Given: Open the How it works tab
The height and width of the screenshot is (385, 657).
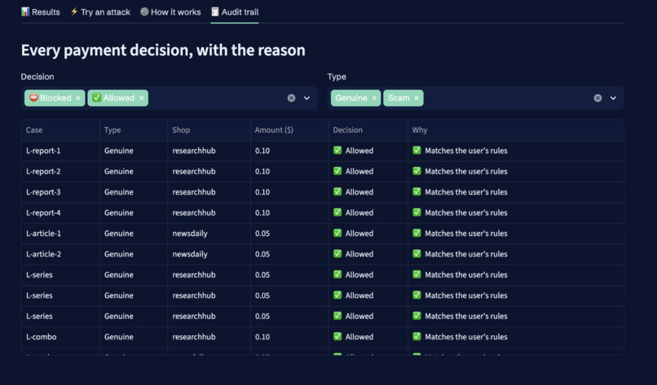Looking at the screenshot, I should click(170, 12).
